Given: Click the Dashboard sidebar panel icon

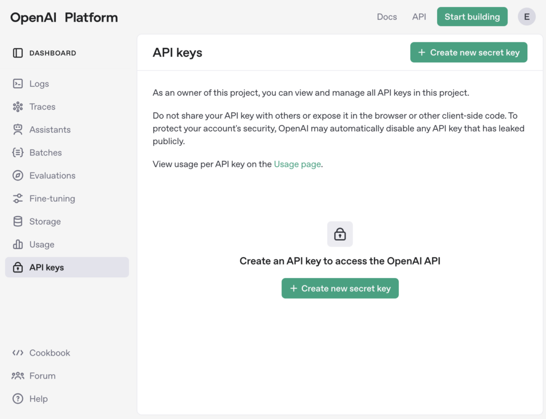Looking at the screenshot, I should [18, 53].
